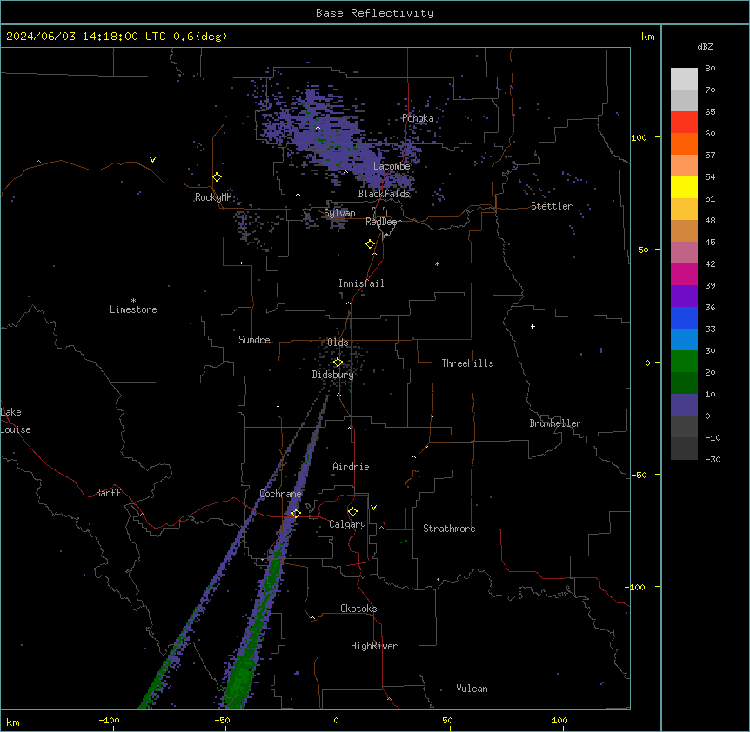Select the dark green 10-20 dBZ swatch

684,383
